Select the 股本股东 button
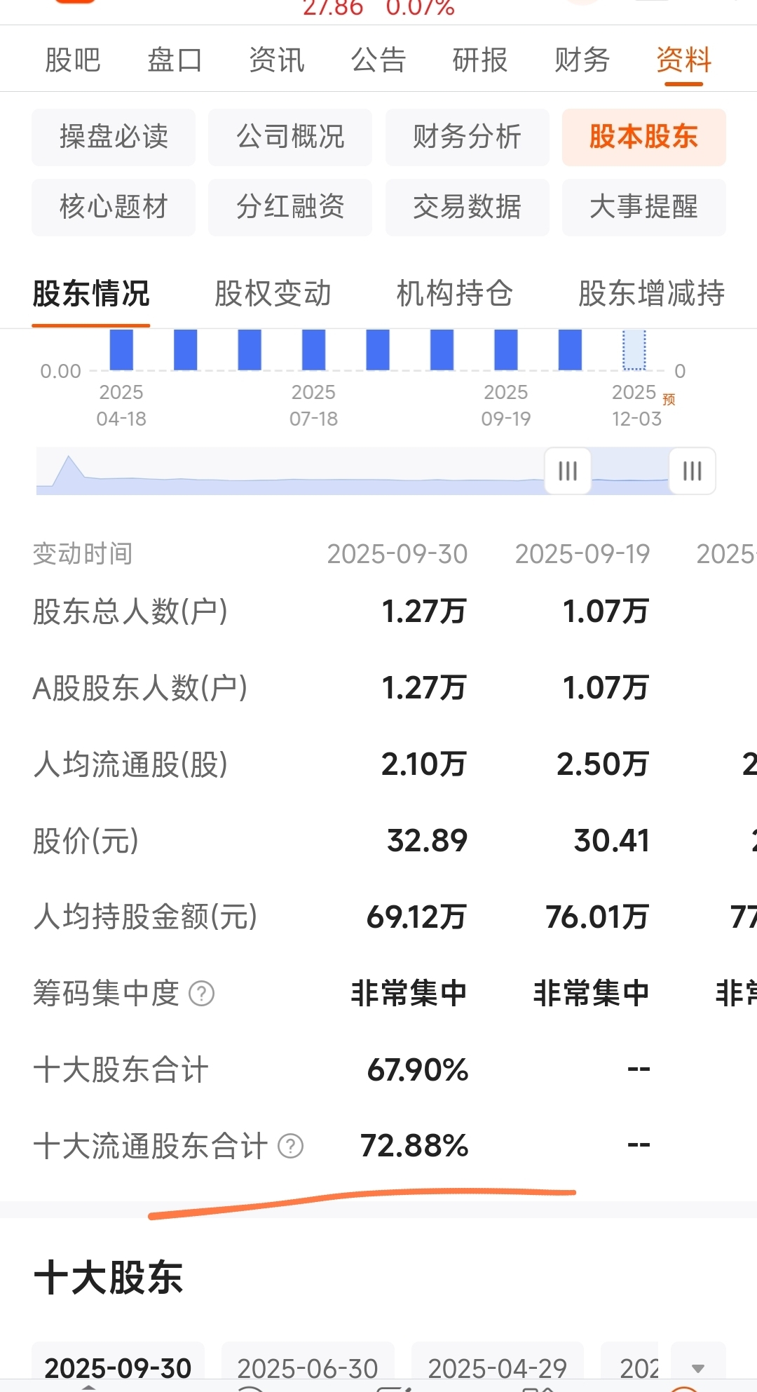 pos(643,137)
